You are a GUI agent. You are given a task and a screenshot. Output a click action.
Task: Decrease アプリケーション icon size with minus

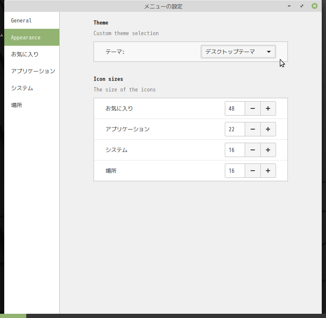tap(253, 129)
